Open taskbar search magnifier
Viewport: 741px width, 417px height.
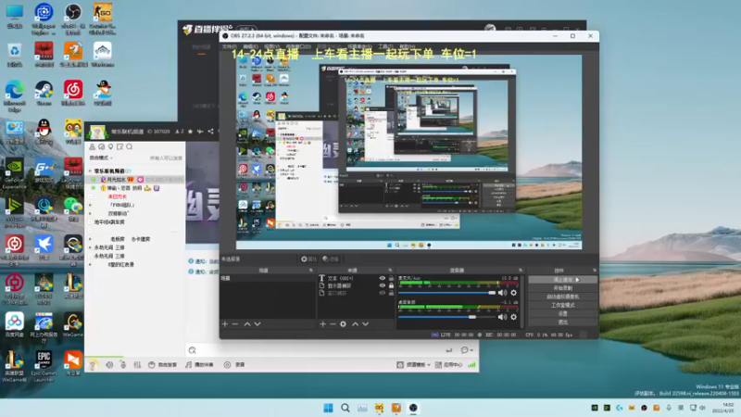coord(345,408)
